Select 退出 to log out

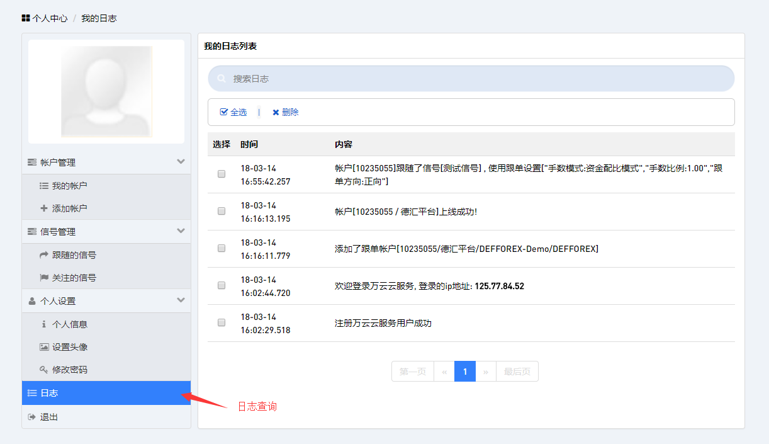[x=49, y=417]
